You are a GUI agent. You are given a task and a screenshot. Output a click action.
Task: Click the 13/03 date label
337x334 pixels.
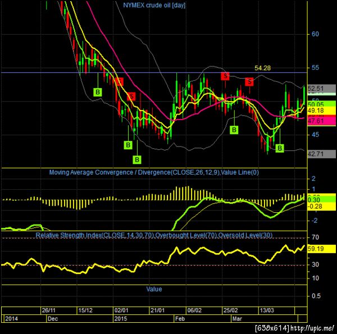coord(267,310)
